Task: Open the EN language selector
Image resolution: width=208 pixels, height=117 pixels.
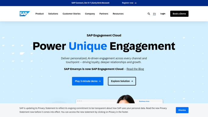Action: click(154, 14)
